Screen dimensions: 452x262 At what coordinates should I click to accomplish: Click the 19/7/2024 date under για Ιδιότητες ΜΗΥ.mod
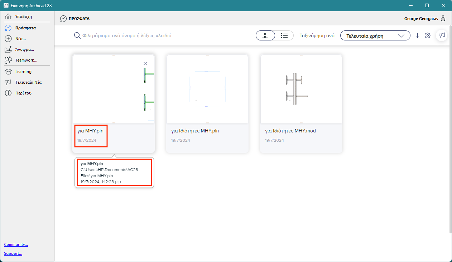pyautogui.click(x=274, y=140)
